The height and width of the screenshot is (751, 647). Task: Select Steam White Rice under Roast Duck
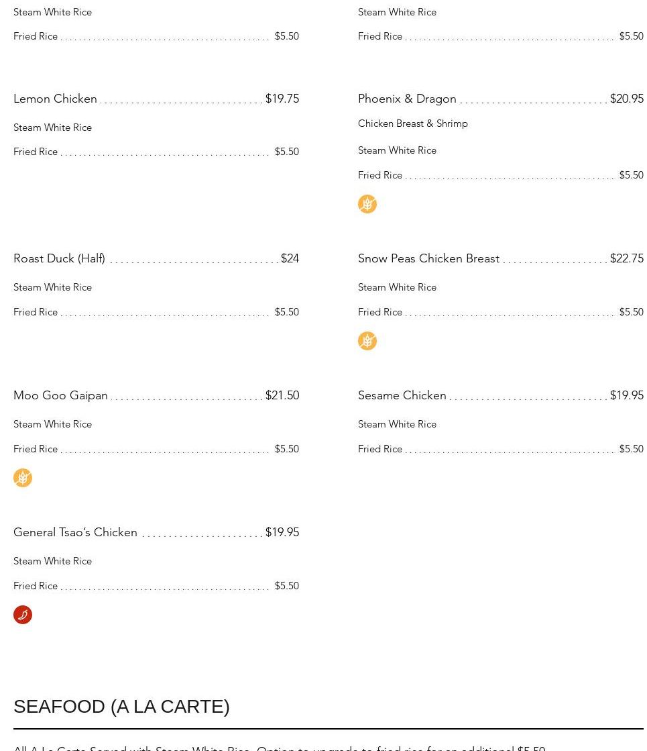click(x=52, y=287)
